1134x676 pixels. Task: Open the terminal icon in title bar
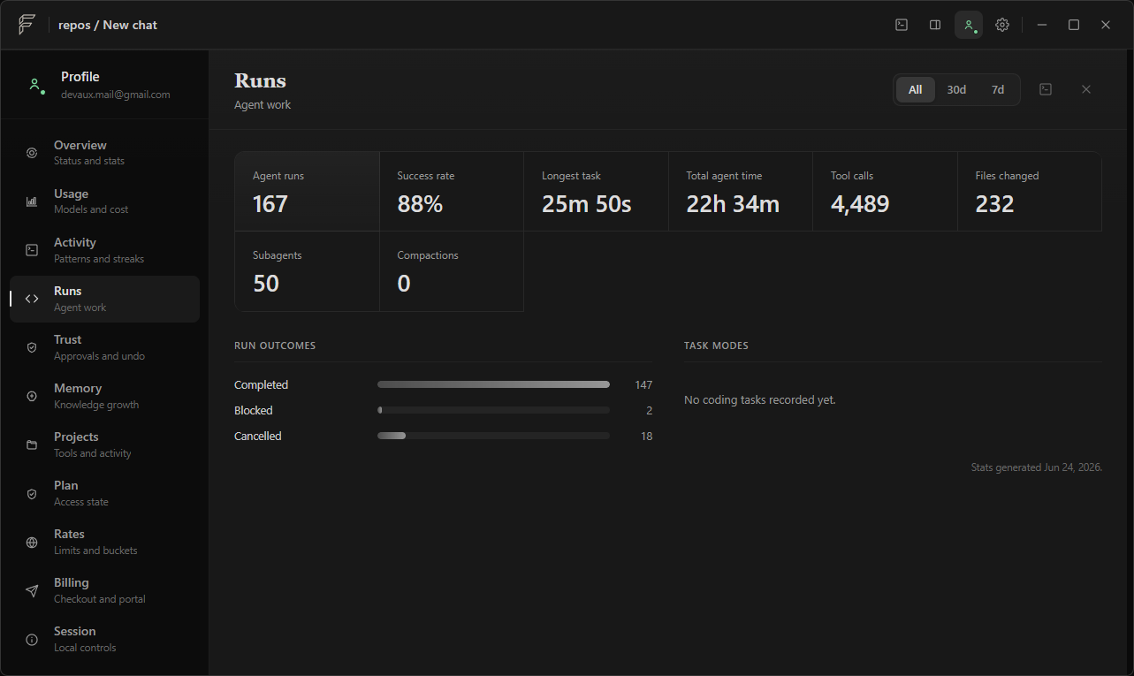pos(902,25)
